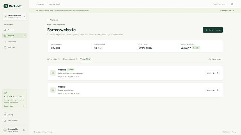Click the 92 hours planned scope value
This screenshot has height=135, width=241.
click(x=98, y=48)
